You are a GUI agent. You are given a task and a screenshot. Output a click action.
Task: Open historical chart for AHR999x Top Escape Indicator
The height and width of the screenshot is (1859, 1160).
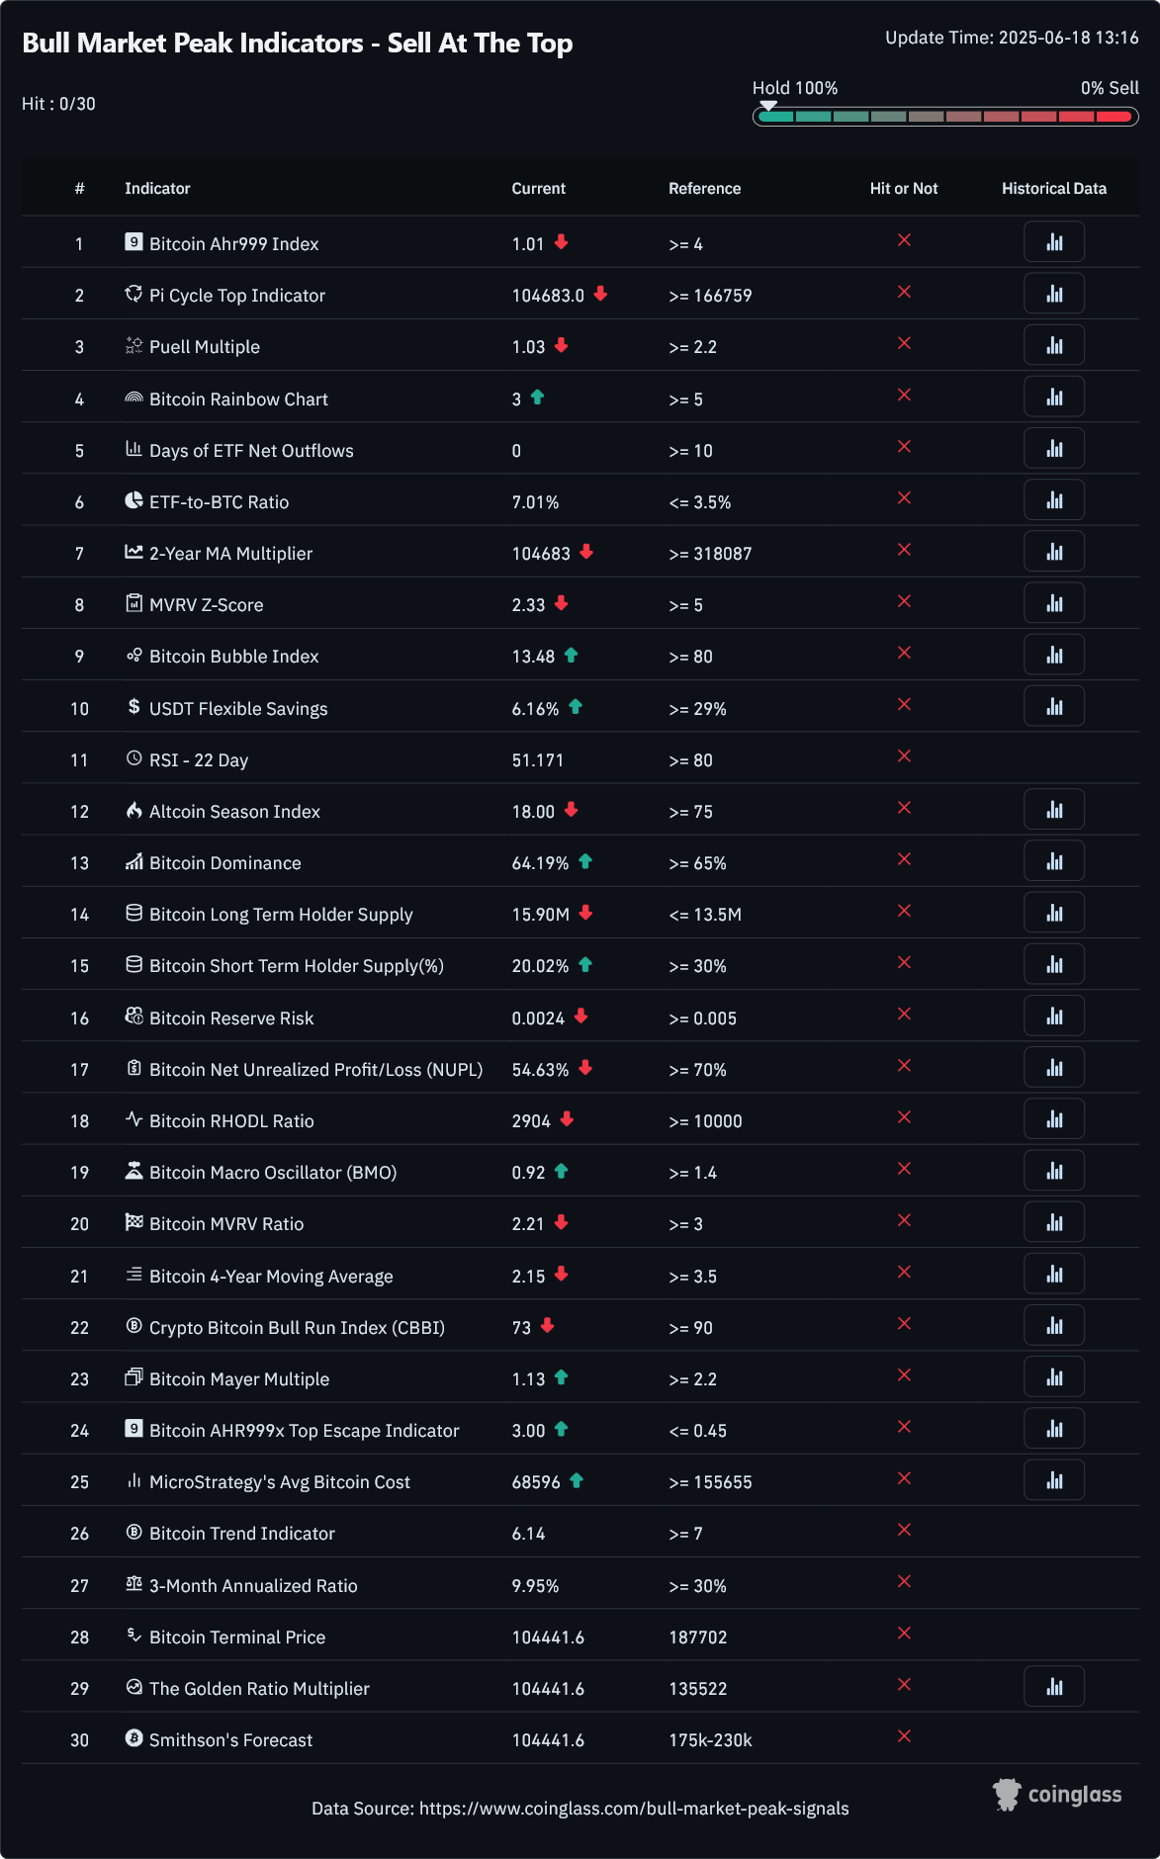click(x=1054, y=1429)
